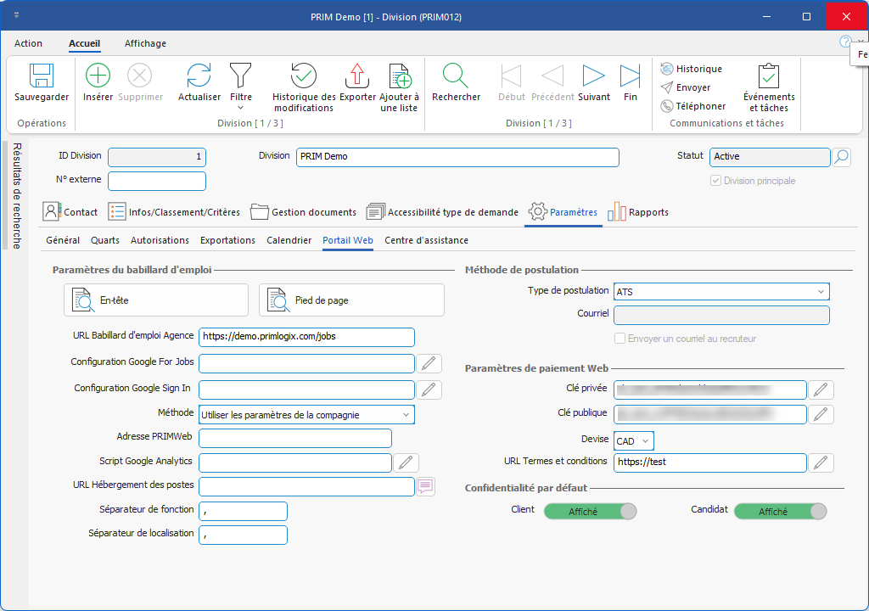Click the Exporter icon

357,76
